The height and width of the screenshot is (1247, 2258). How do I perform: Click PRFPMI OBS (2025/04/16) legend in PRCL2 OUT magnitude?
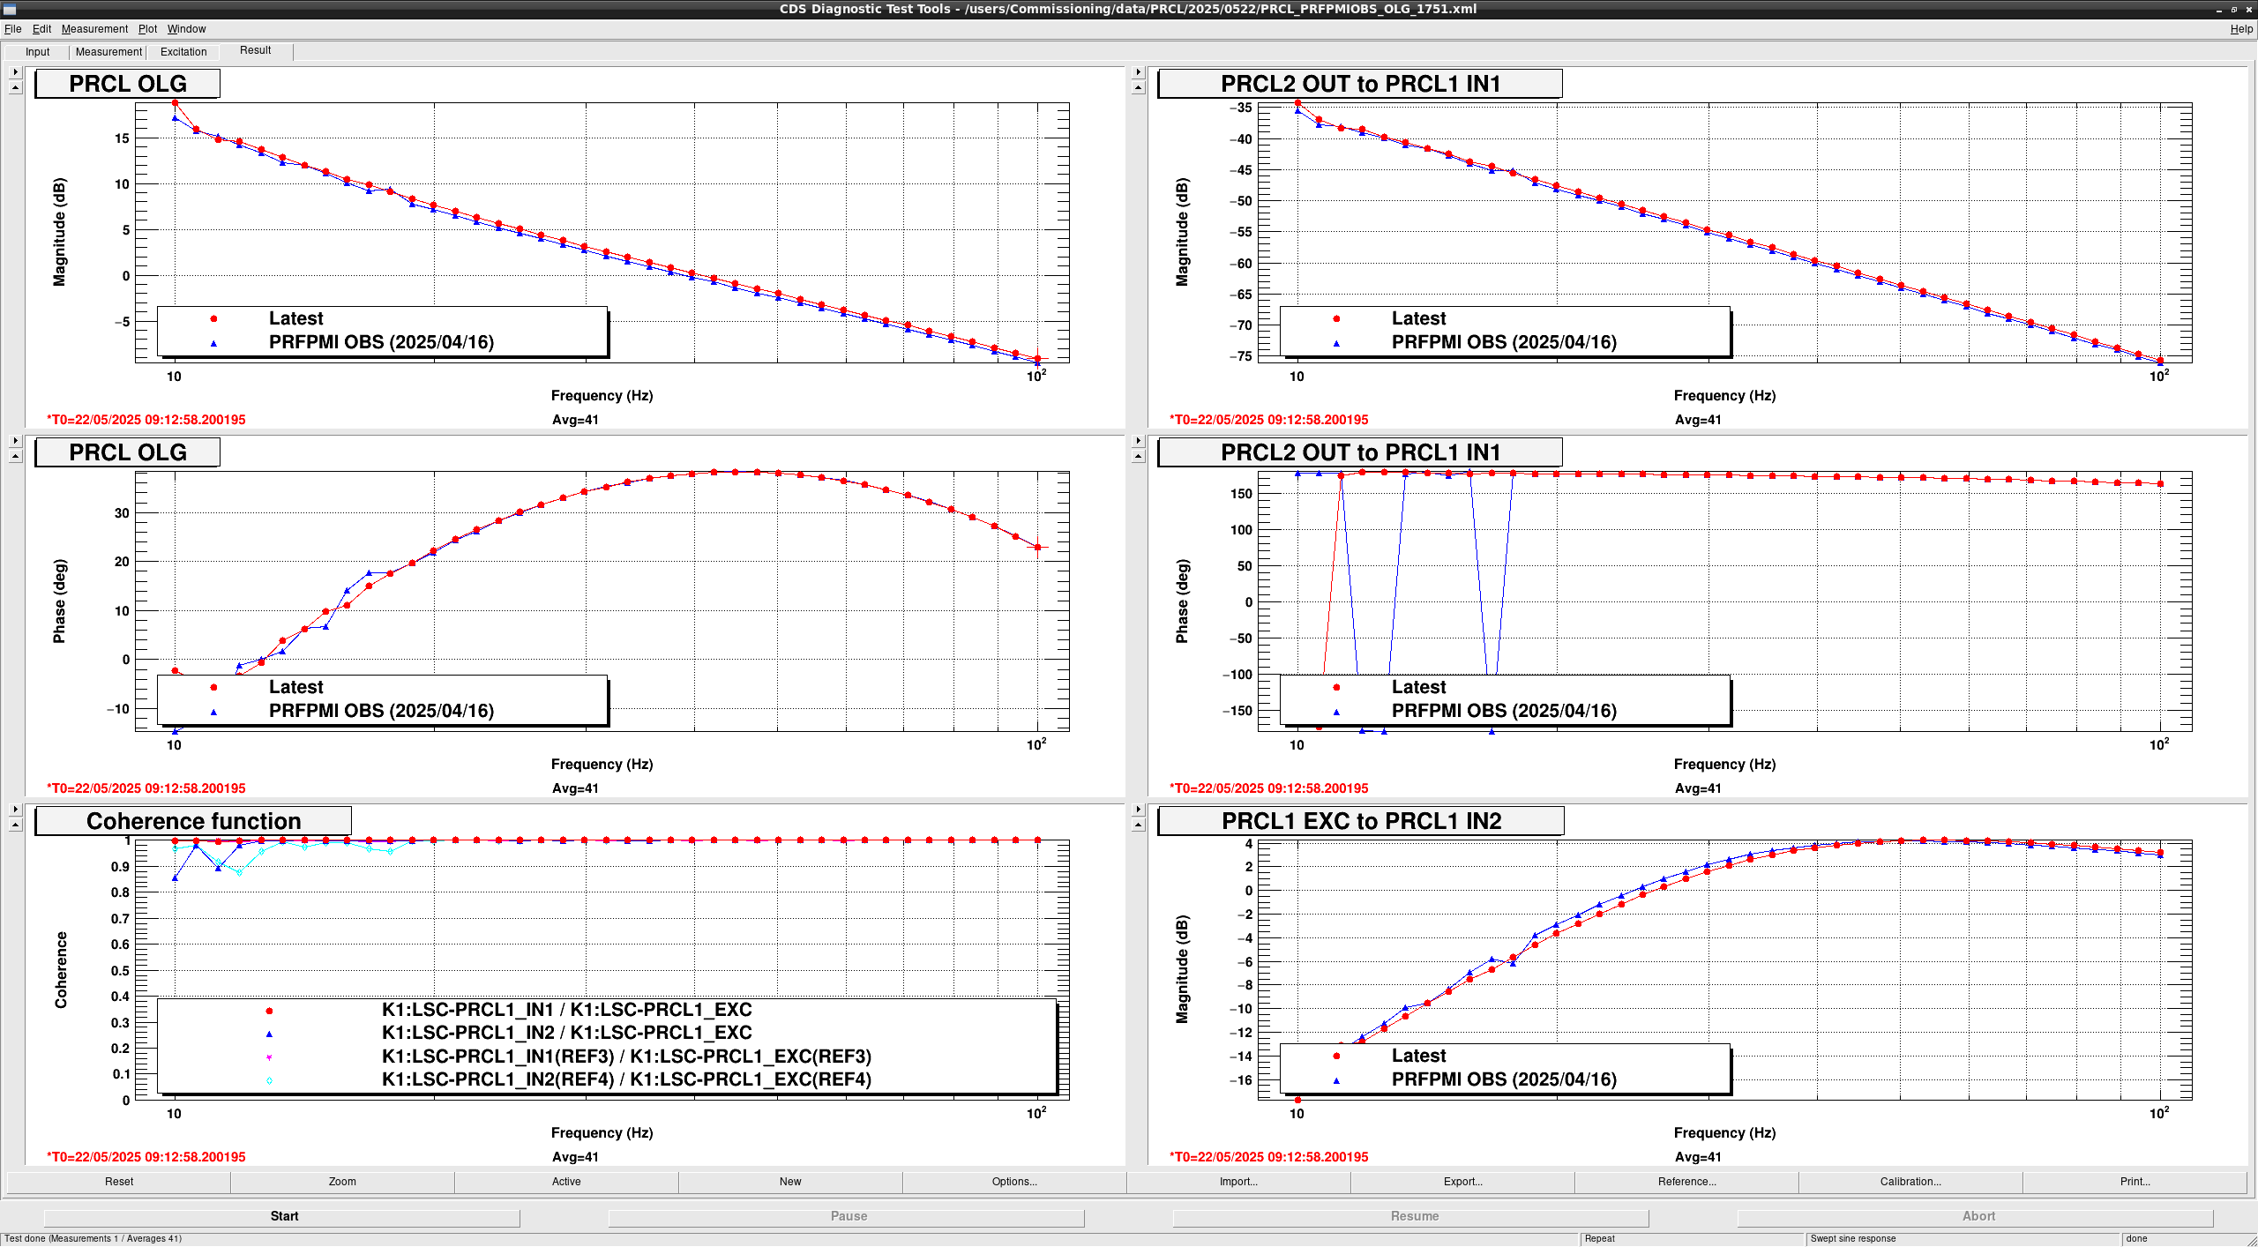pos(1504,342)
